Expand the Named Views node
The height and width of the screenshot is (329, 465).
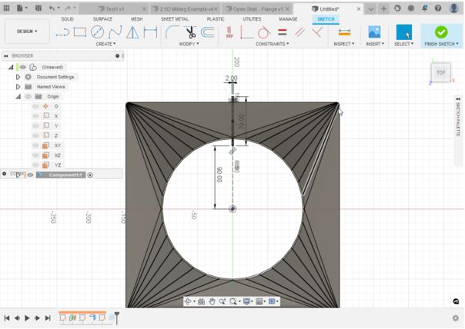click(18, 86)
